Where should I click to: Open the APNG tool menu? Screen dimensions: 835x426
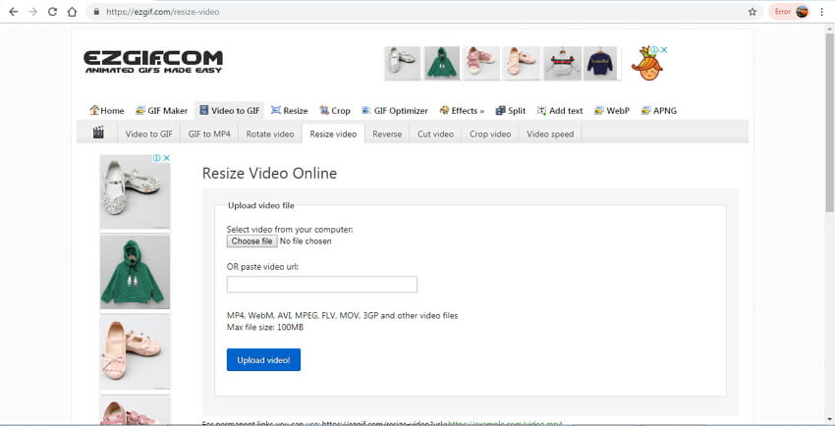coord(659,111)
